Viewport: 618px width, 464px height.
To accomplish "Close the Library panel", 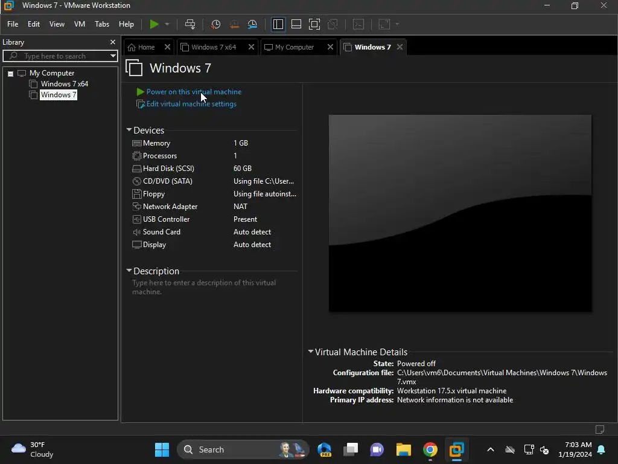I will [x=113, y=42].
